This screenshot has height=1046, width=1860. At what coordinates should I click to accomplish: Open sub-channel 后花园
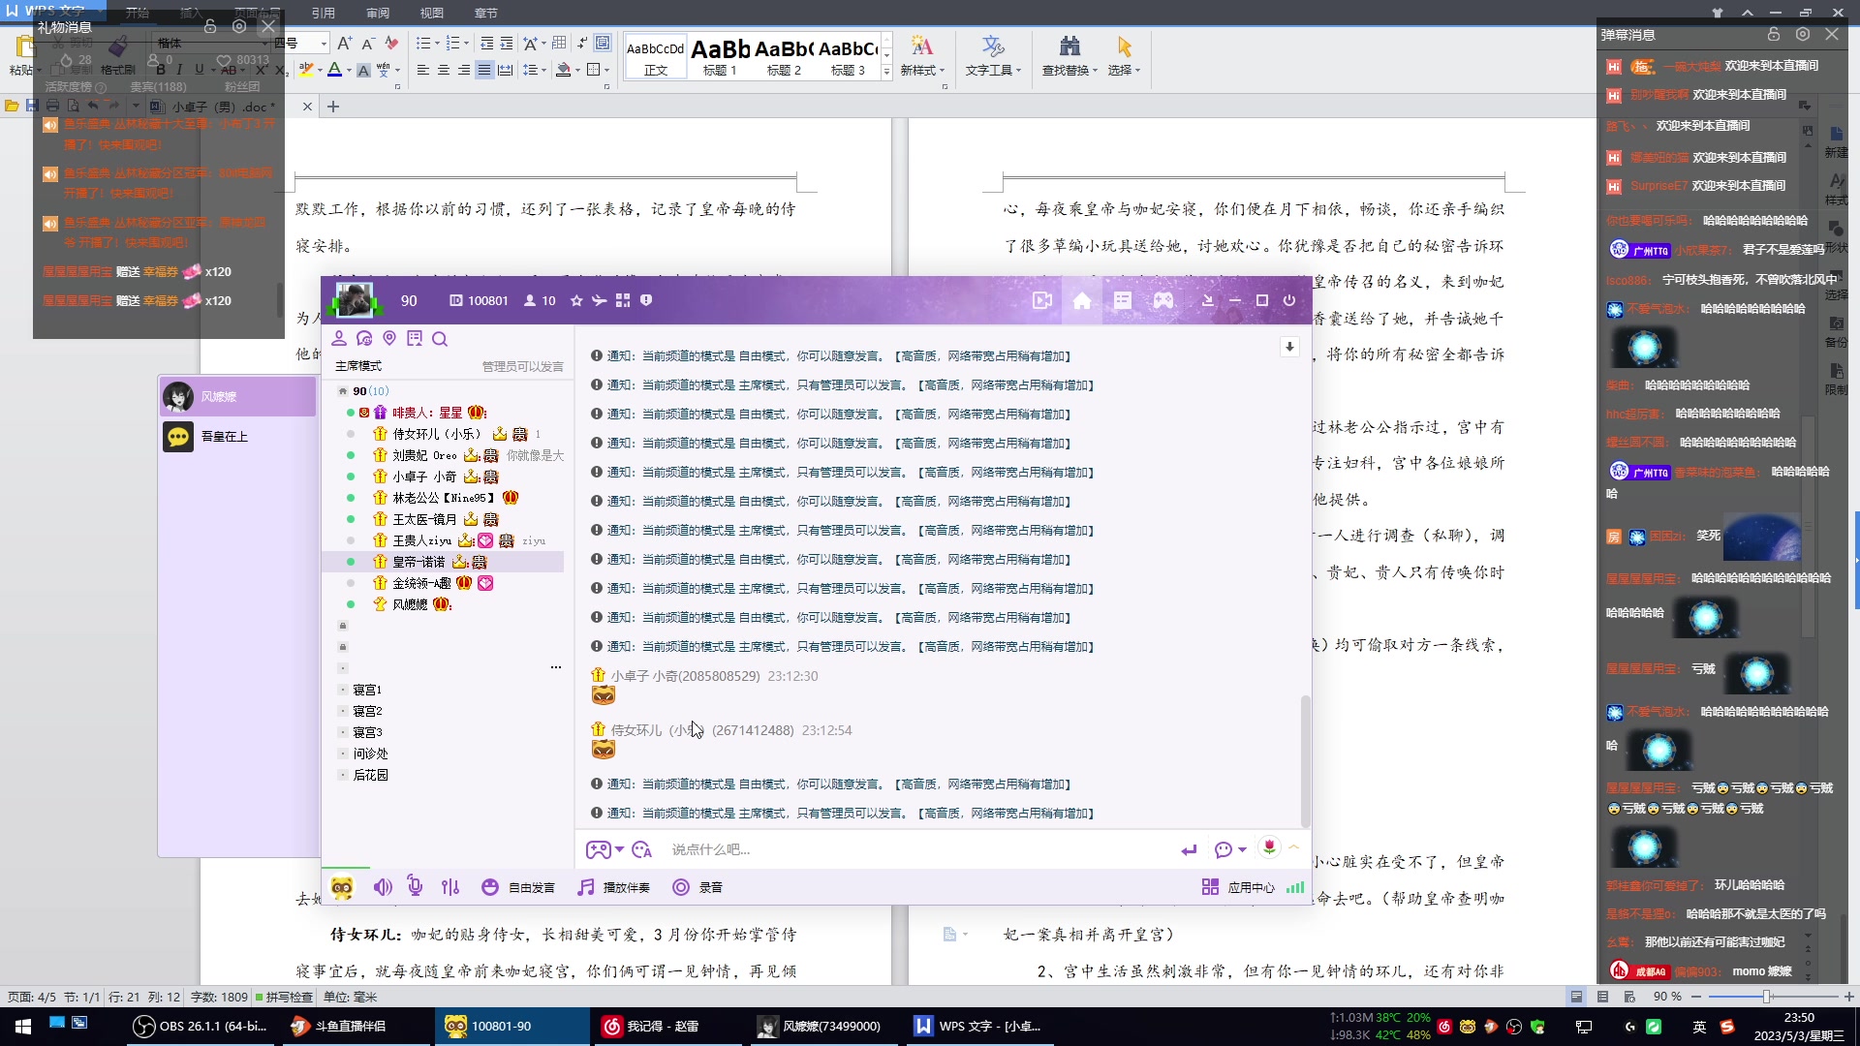coord(370,775)
